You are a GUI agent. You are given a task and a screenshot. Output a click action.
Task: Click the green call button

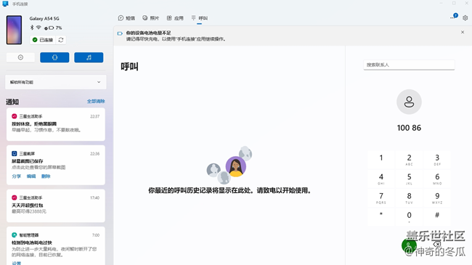point(409,245)
